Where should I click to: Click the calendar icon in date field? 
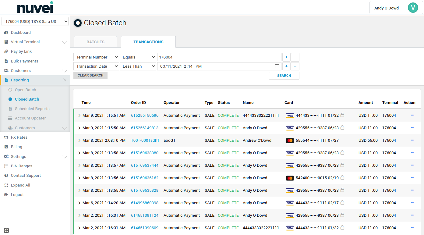pos(277,66)
